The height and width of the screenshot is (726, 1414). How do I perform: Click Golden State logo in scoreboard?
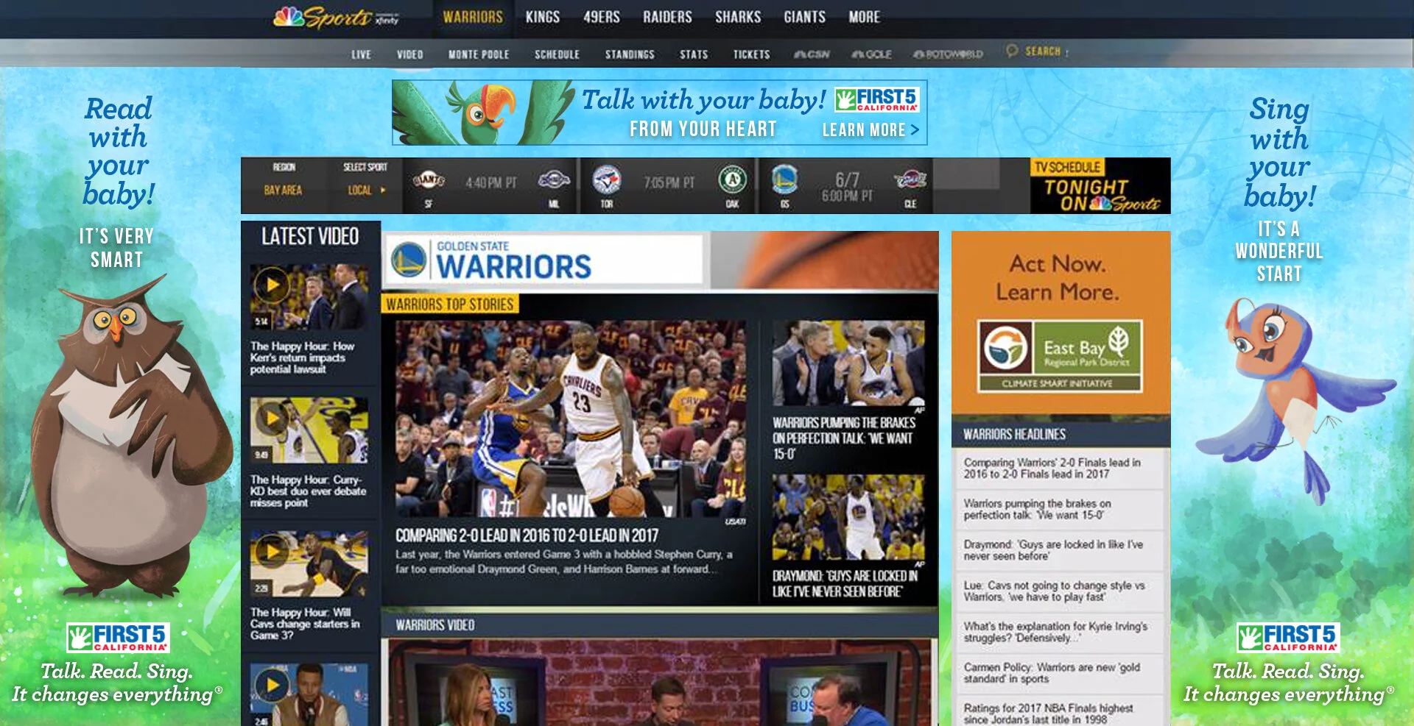click(x=785, y=179)
